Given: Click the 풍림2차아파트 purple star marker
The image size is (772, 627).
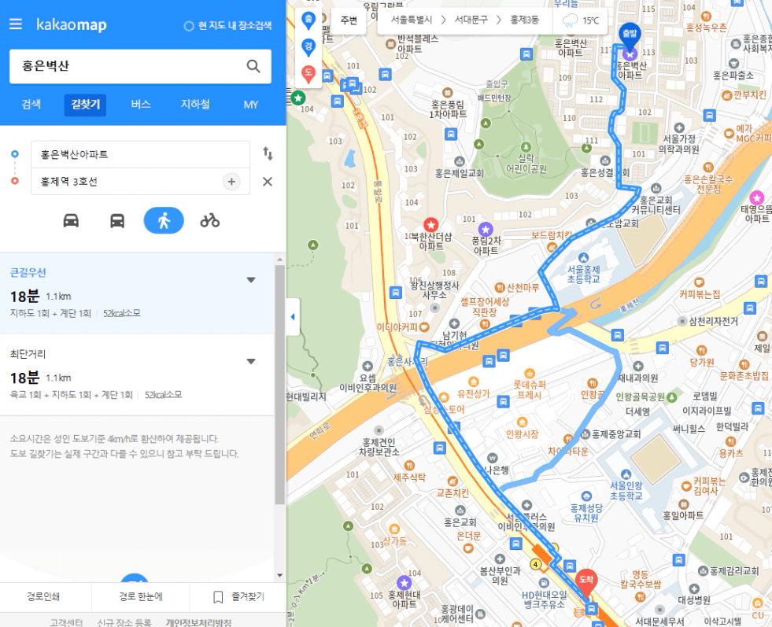Looking at the screenshot, I should [486, 229].
